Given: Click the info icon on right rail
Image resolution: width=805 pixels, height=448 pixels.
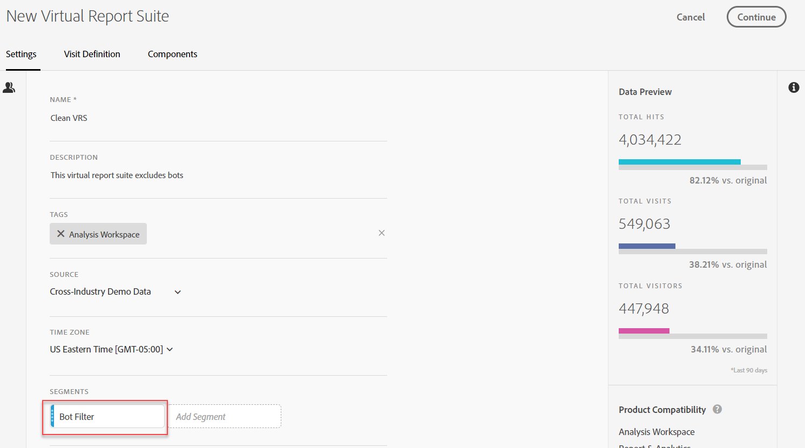Looking at the screenshot, I should pyautogui.click(x=793, y=87).
